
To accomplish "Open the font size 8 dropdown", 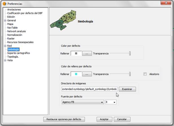I will [111, 102].
